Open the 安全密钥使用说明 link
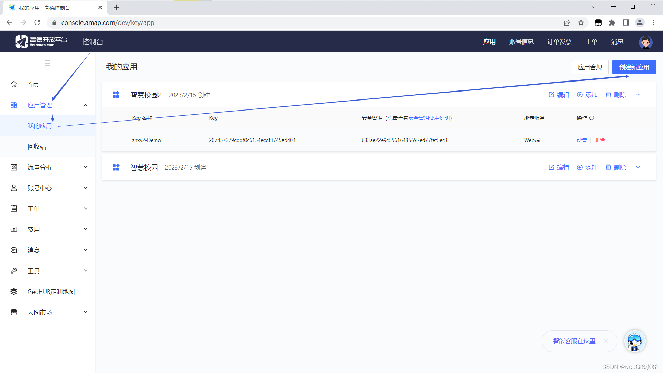The width and height of the screenshot is (663, 373). (x=429, y=118)
